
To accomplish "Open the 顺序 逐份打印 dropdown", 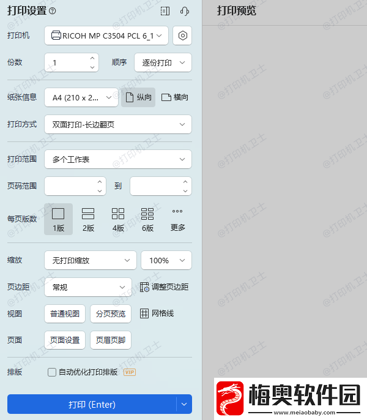I will pyautogui.click(x=163, y=62).
